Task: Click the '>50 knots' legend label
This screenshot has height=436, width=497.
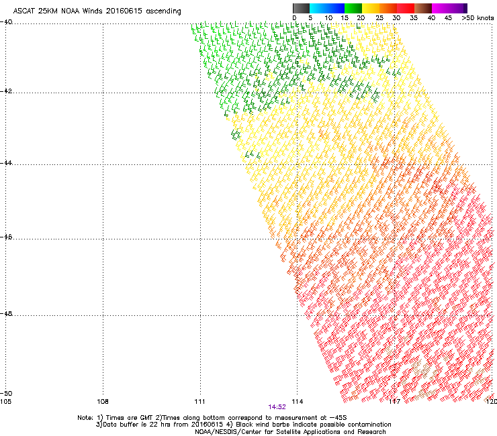Action: tap(478, 18)
